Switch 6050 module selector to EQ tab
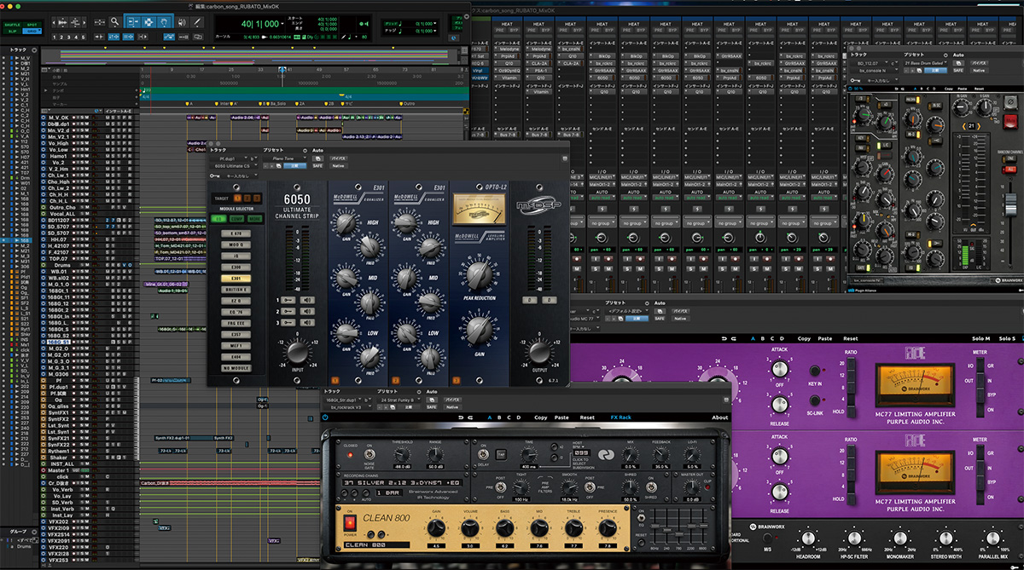The width and height of the screenshot is (1024, 570). click(x=218, y=218)
